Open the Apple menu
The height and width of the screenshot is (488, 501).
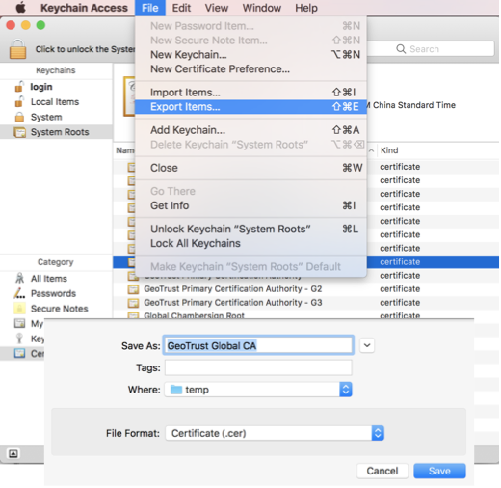[x=21, y=8]
